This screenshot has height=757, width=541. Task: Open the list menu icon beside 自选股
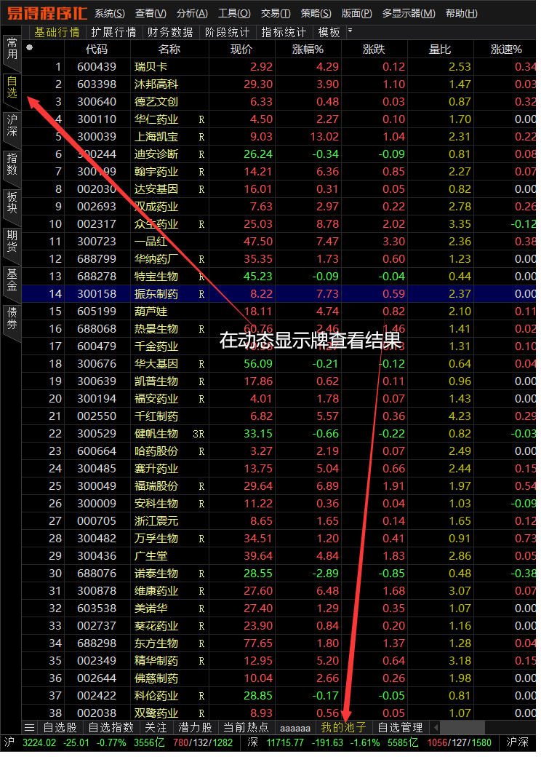click(x=30, y=727)
